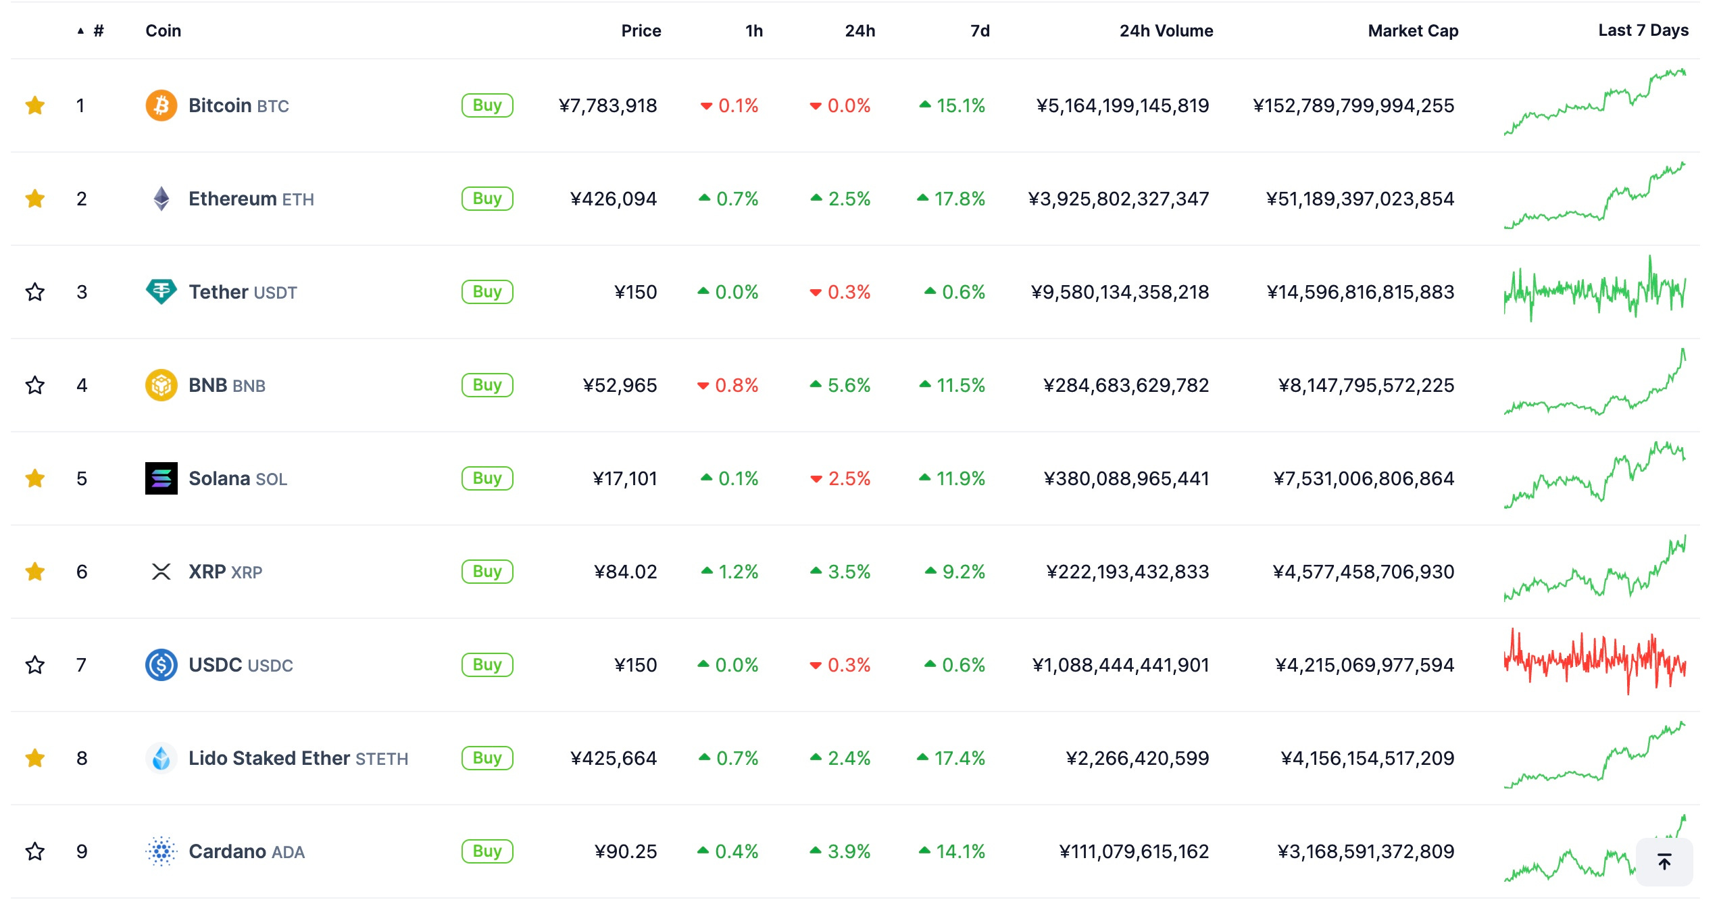Toggle the Solana favorite star

pyautogui.click(x=35, y=478)
